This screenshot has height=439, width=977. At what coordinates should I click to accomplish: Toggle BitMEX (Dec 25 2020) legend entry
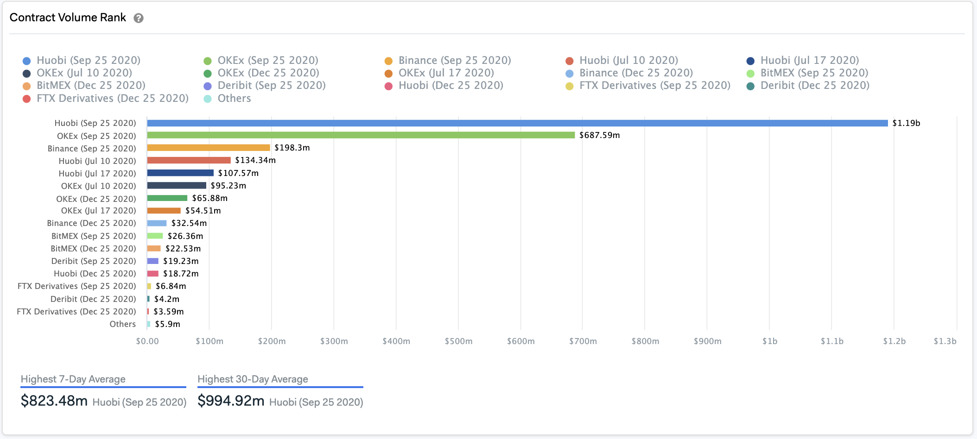pyautogui.click(x=84, y=85)
